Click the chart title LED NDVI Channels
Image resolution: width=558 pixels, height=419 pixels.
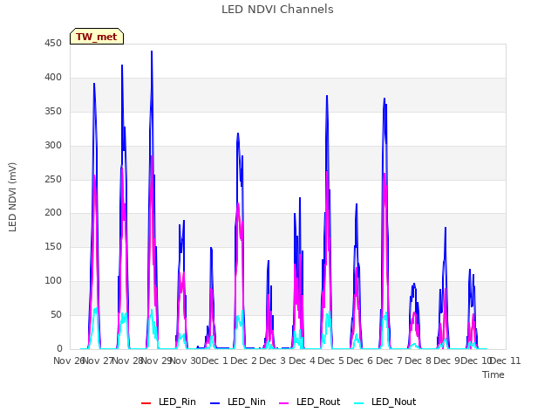277,10
